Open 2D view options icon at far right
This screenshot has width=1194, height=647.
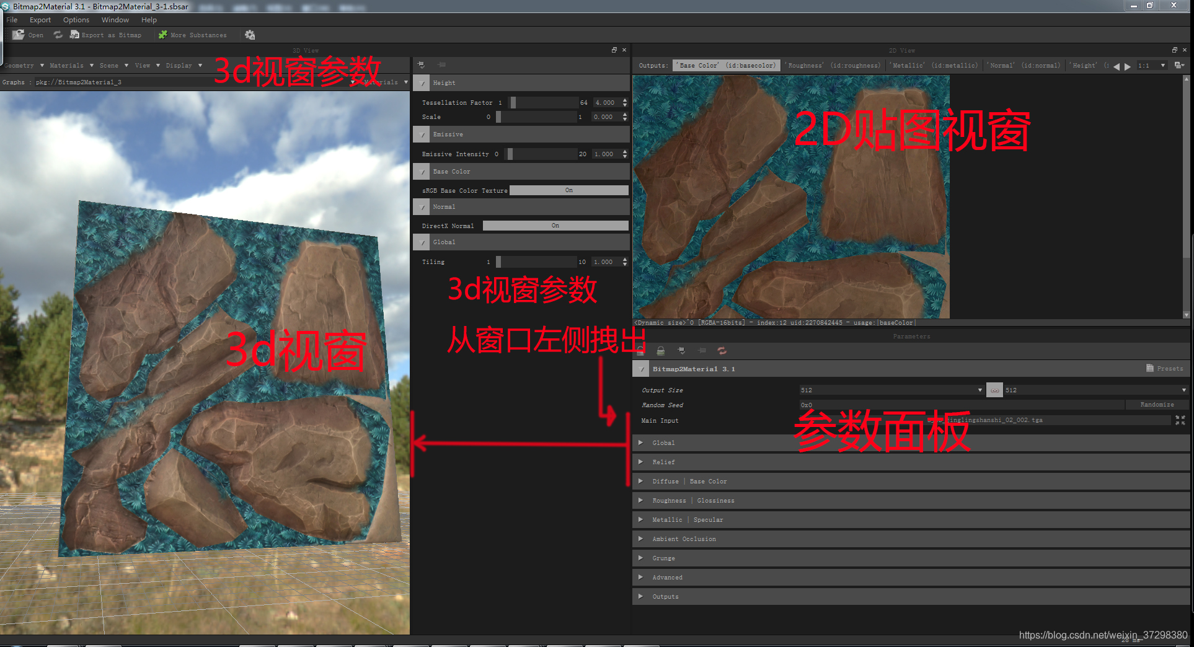(x=1179, y=65)
